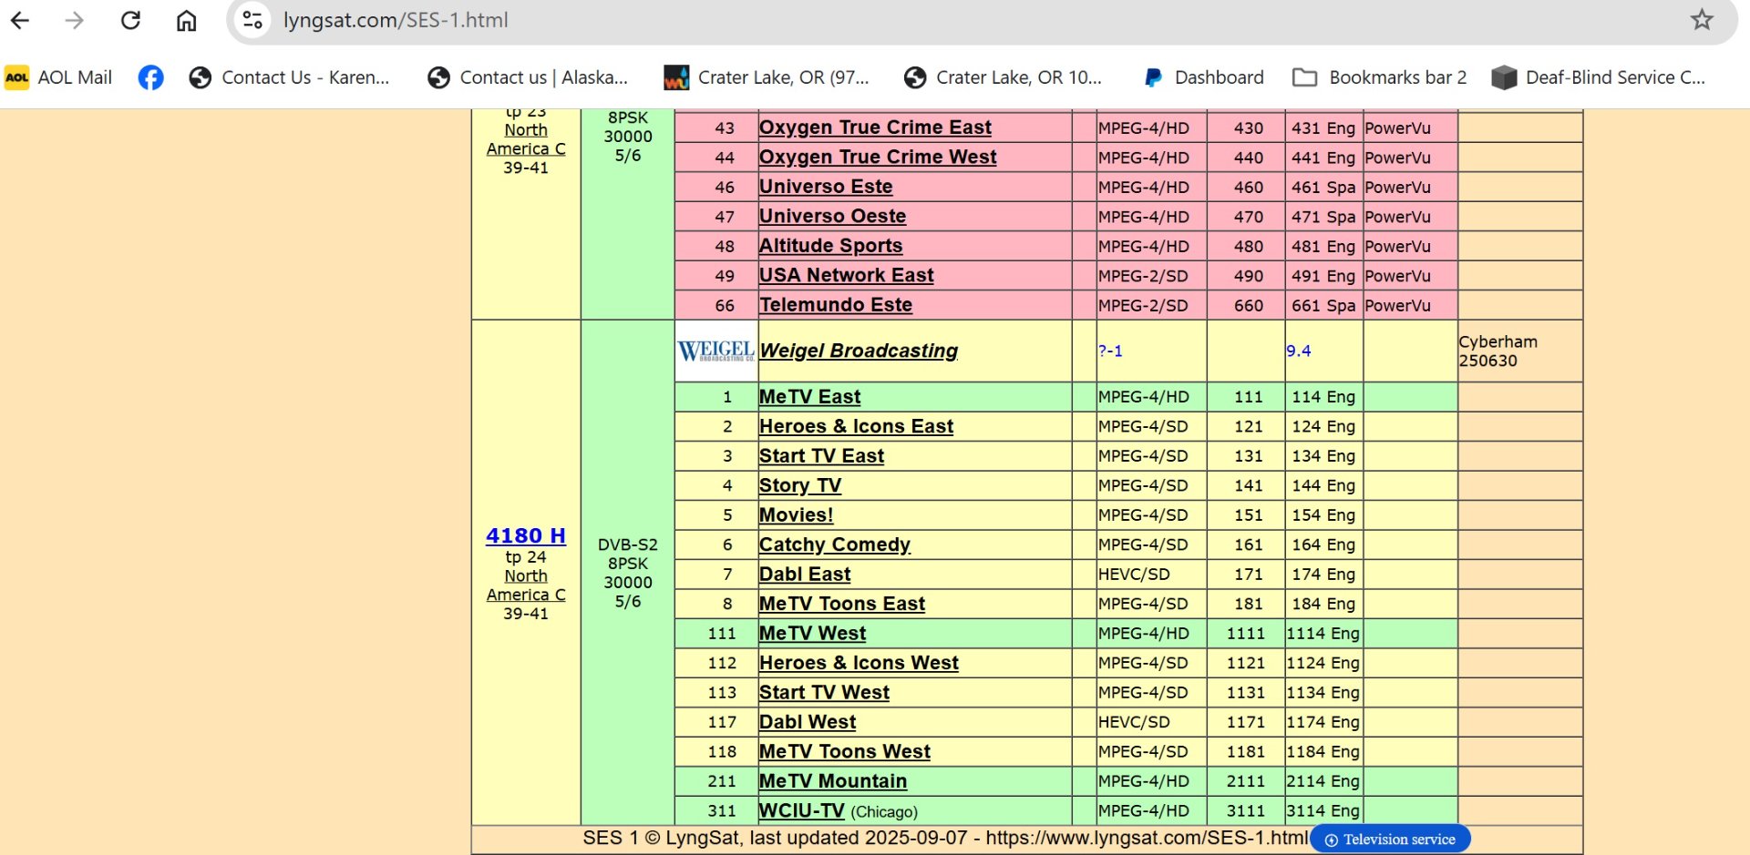1750x855 pixels.
Task: Open the Facebook bookmark icon
Action: pos(150,77)
